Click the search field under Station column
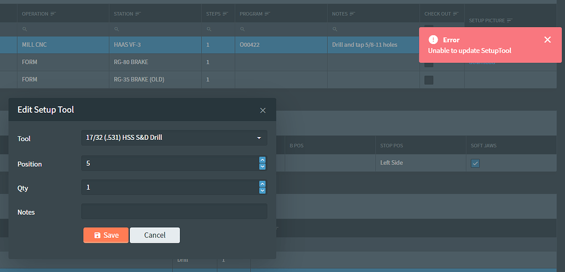This screenshot has width=565, height=272. (155, 29)
